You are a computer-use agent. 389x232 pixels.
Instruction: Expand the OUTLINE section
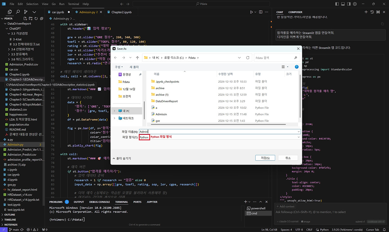[x=10, y=215]
